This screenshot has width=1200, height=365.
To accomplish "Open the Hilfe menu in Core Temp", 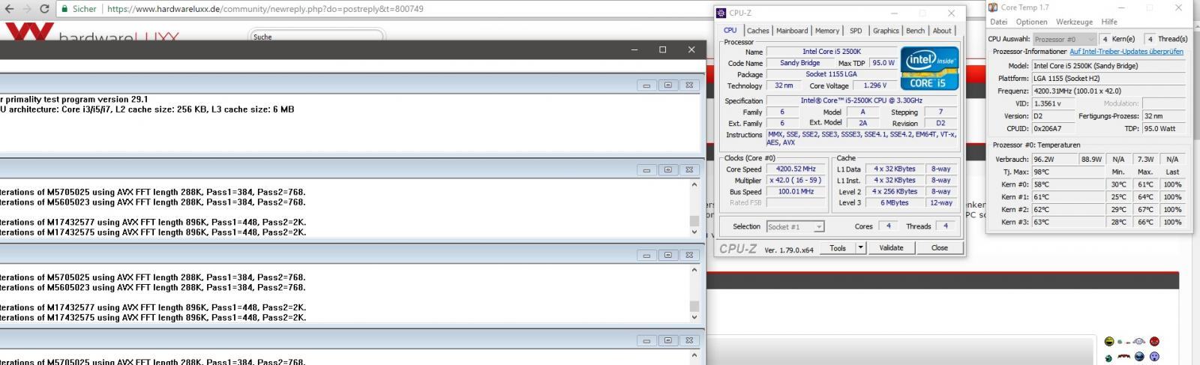I will point(1109,22).
